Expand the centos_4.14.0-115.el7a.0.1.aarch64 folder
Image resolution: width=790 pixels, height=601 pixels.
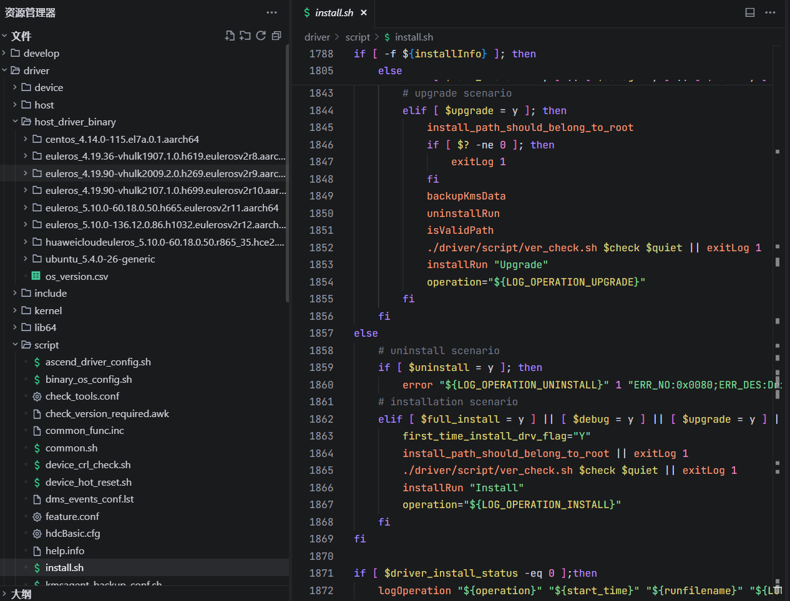pyautogui.click(x=26, y=139)
